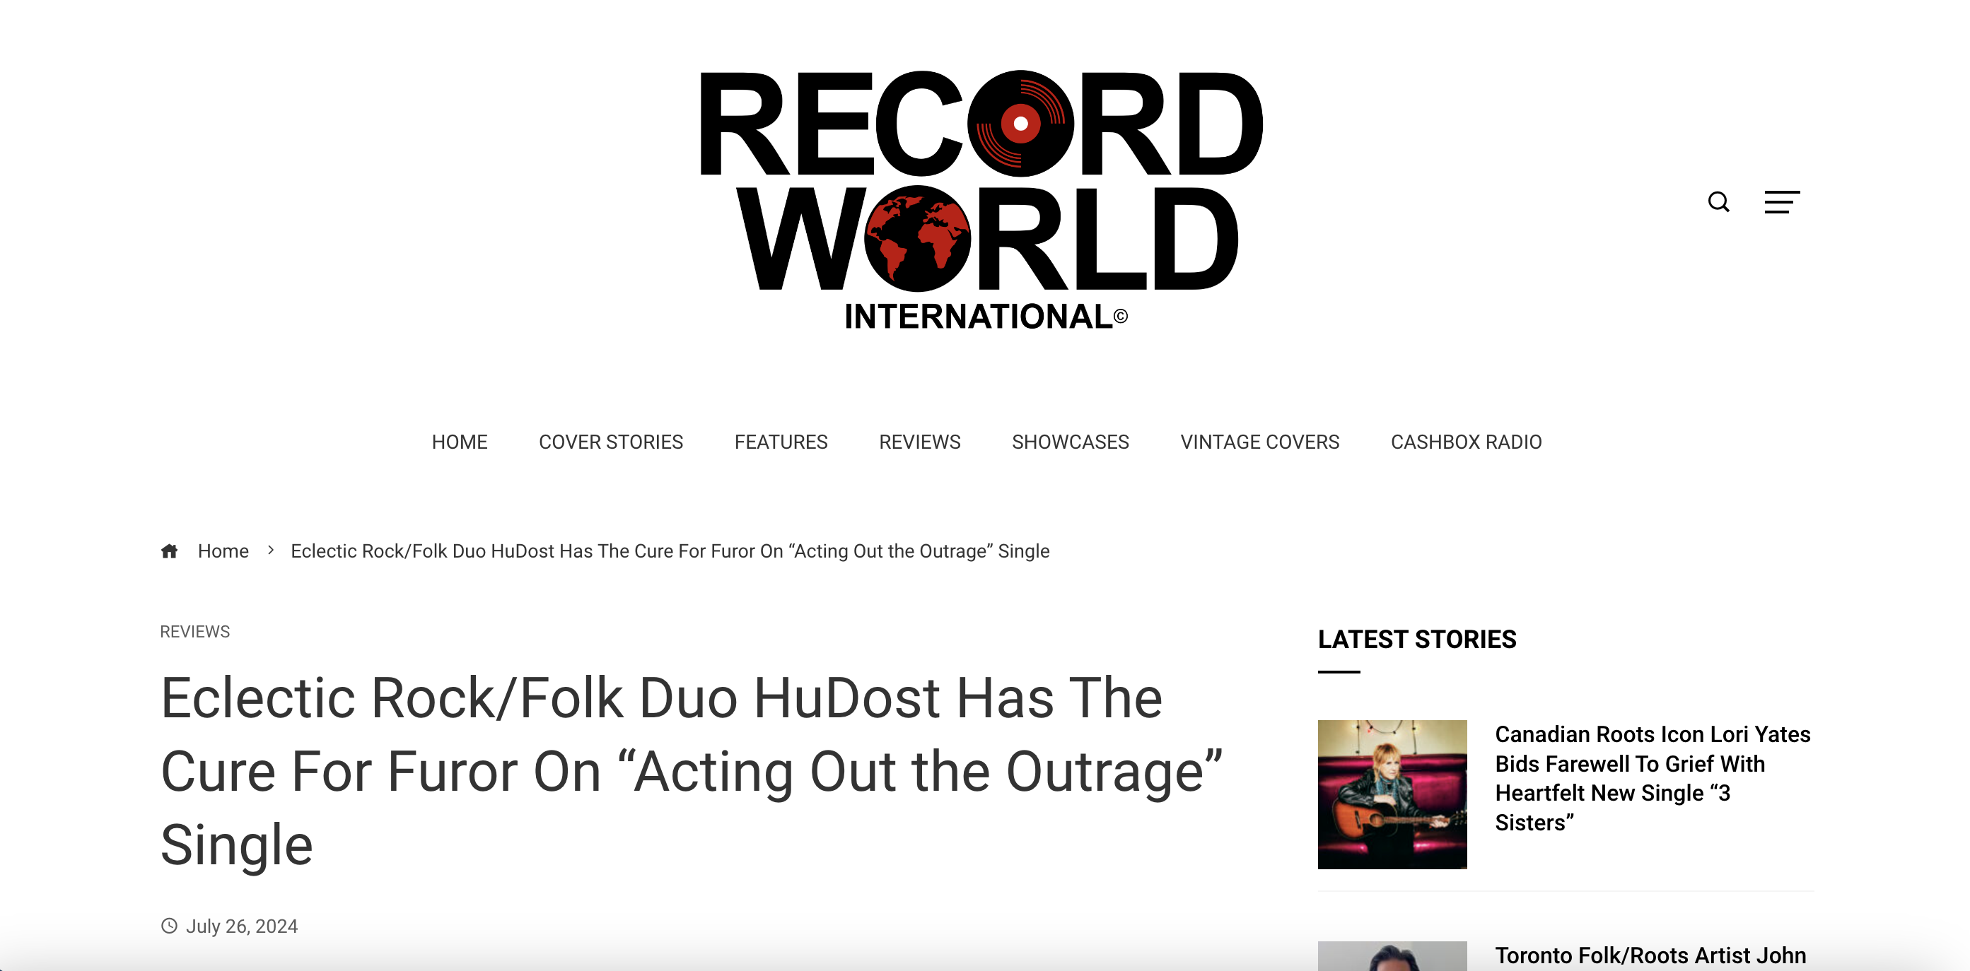Go to FEATURES section

click(x=781, y=442)
